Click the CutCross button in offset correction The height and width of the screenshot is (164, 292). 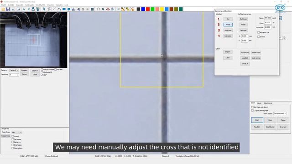point(243,19)
